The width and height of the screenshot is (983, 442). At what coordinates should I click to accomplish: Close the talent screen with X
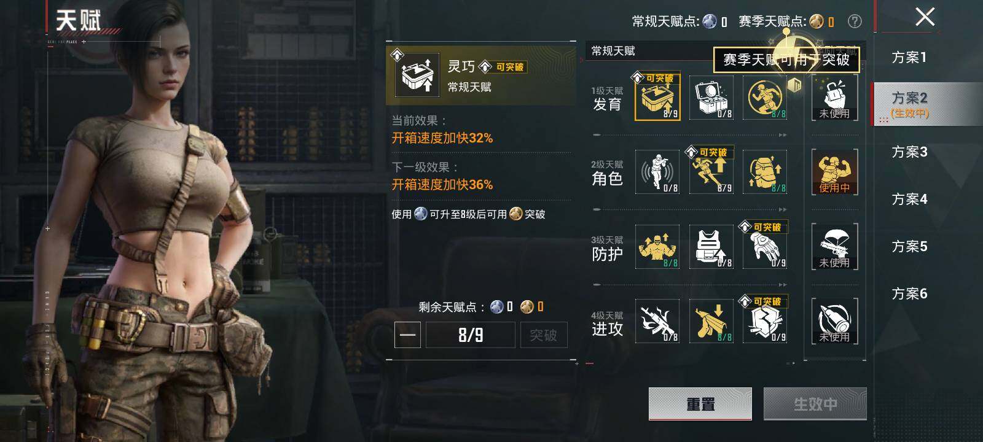click(x=925, y=17)
